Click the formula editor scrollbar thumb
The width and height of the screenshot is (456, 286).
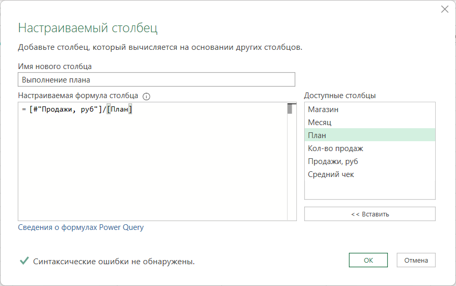(x=290, y=108)
